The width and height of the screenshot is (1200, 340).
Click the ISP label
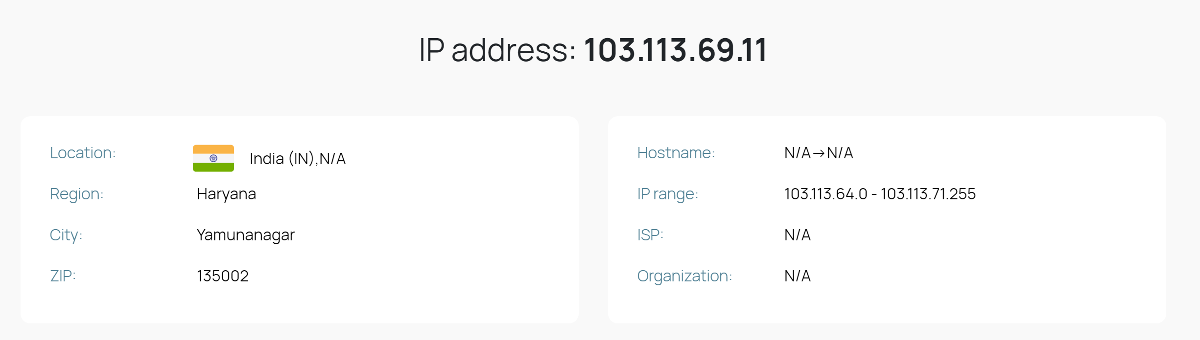coord(650,235)
